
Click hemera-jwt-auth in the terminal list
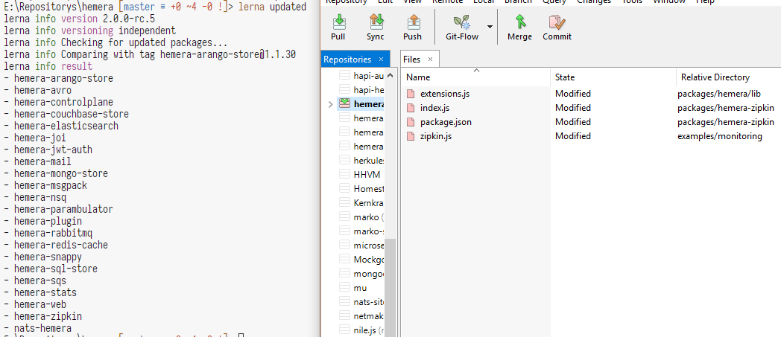pyautogui.click(x=54, y=150)
